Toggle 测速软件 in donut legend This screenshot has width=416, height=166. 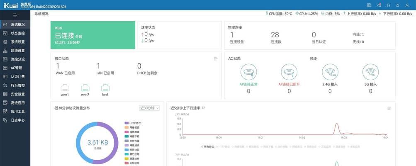coord(132,159)
